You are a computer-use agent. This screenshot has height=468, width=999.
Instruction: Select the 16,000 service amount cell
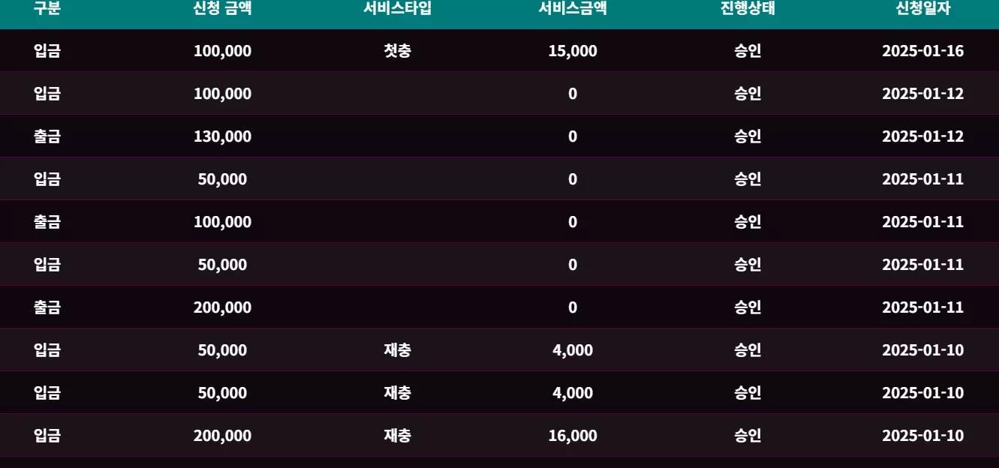coord(573,436)
